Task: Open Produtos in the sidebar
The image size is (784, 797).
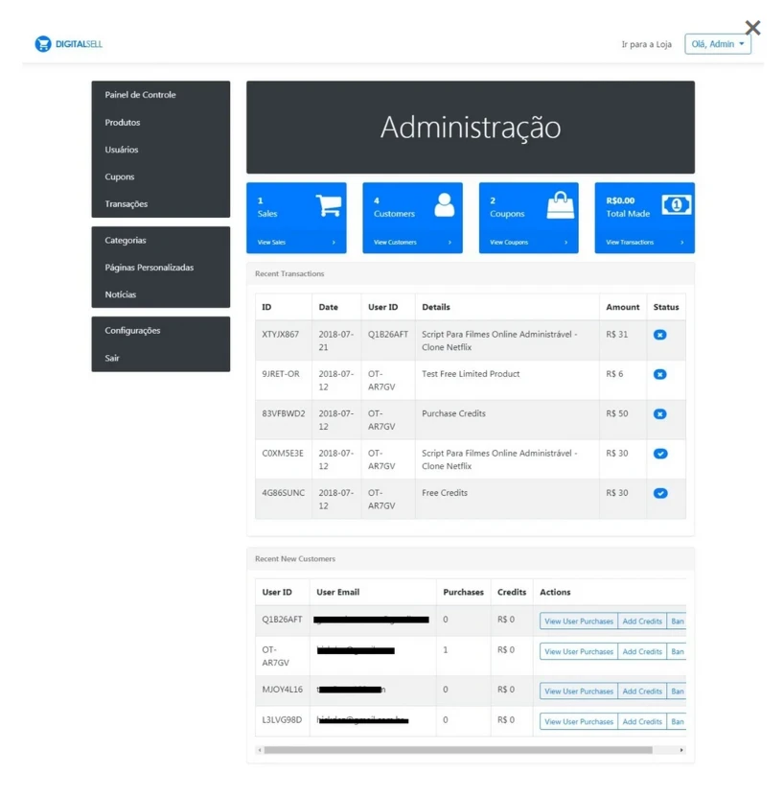Action: tap(123, 123)
